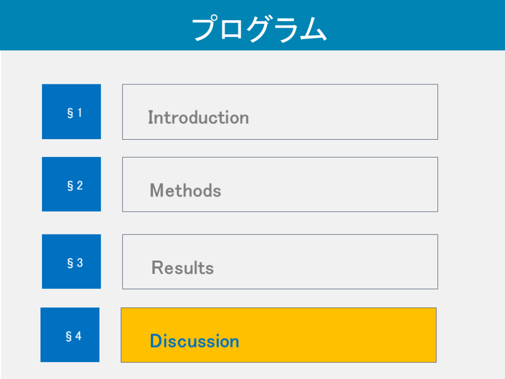Click the section symbol in §1 box
Viewport: 505px width, 379px height.
pos(70,113)
